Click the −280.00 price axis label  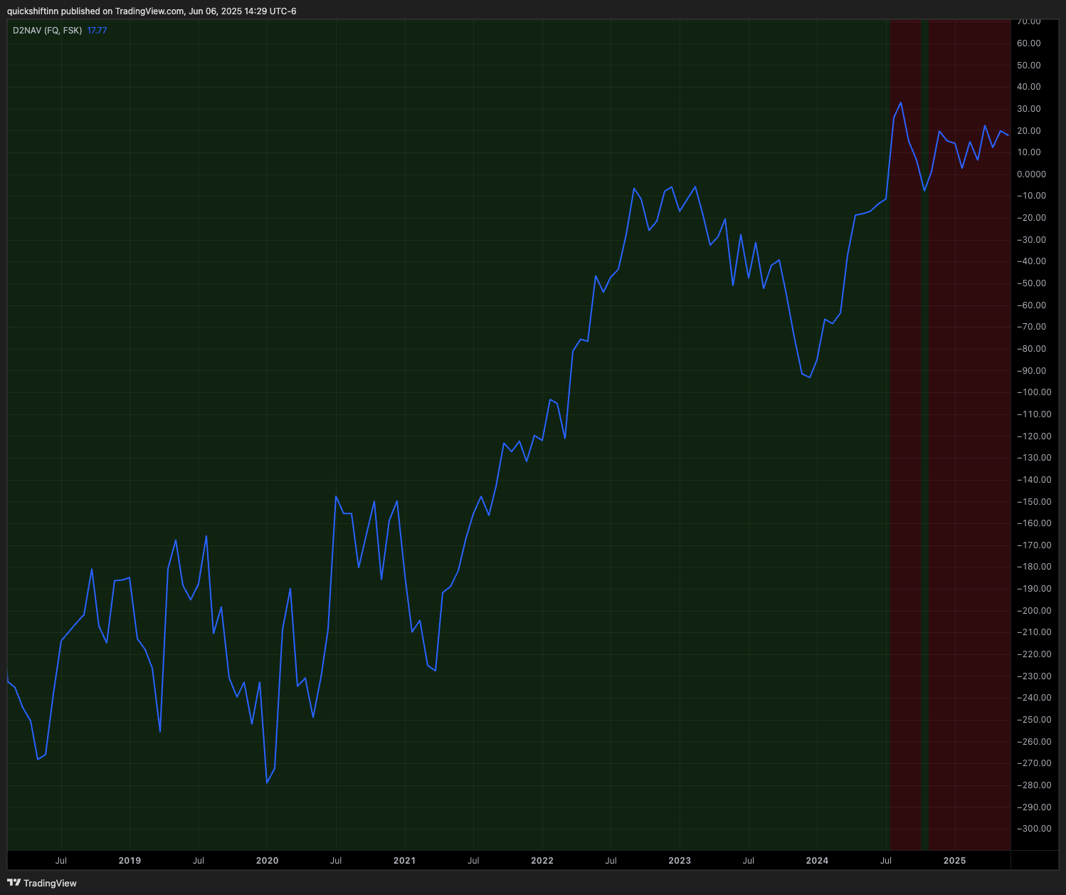click(x=1034, y=785)
